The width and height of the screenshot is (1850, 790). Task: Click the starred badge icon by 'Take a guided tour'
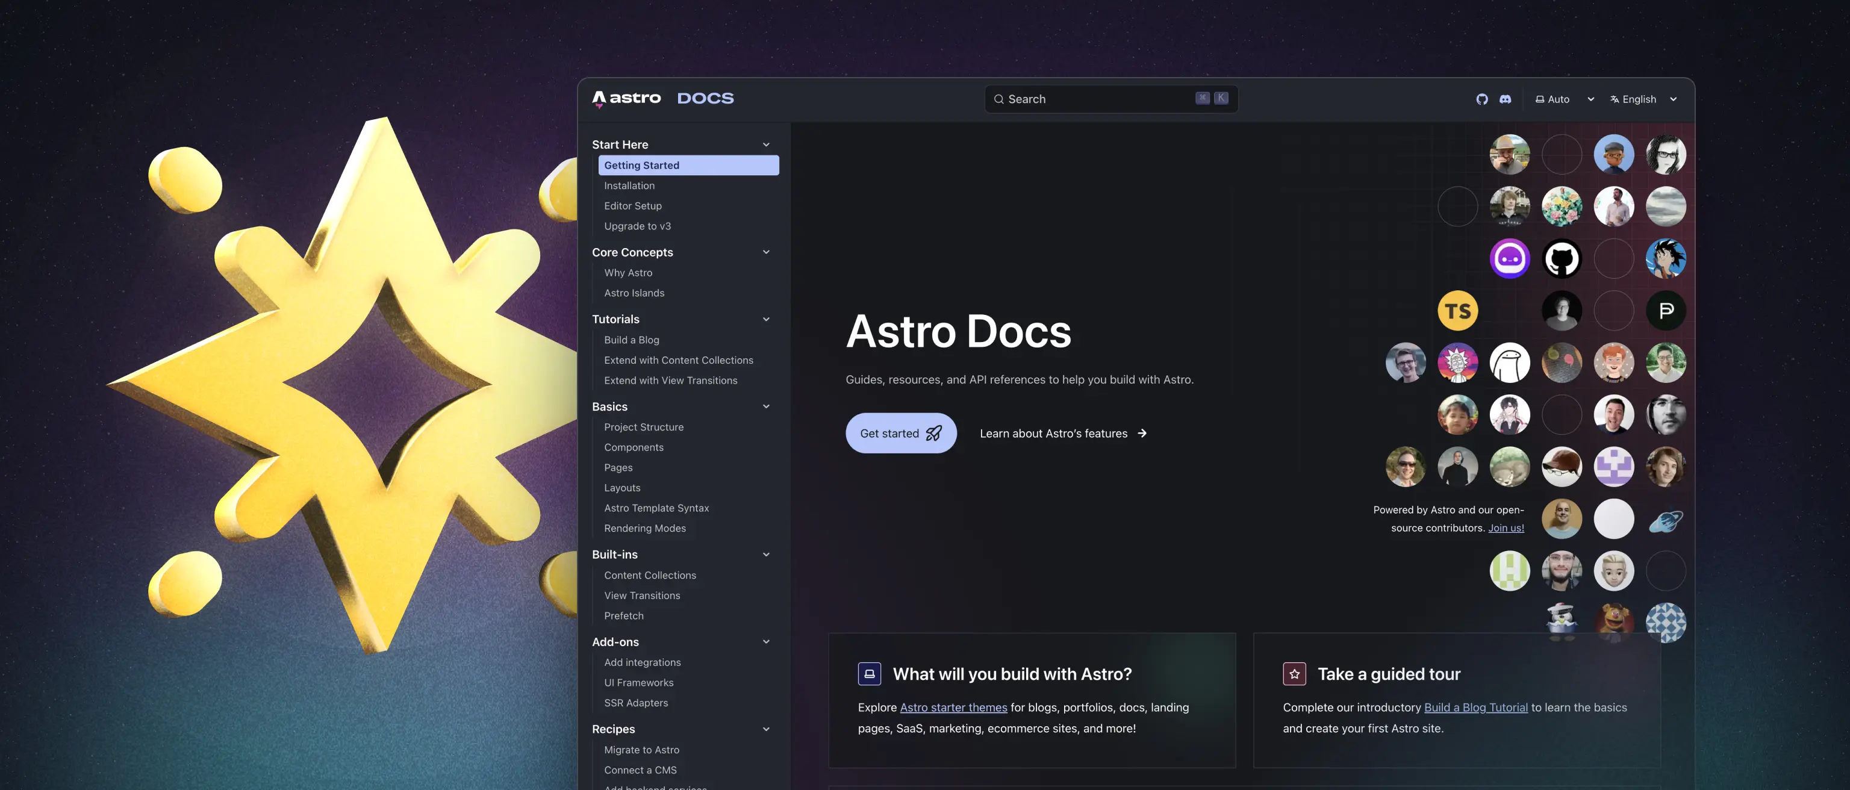point(1294,674)
